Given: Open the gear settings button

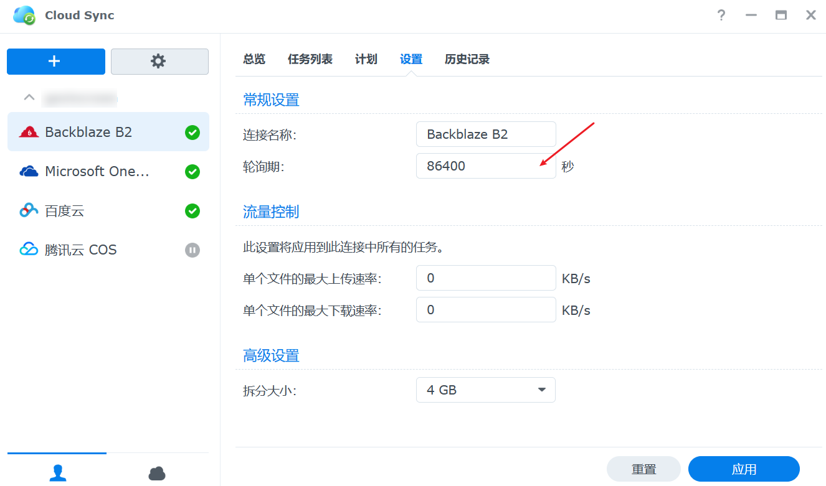Looking at the screenshot, I should click(x=159, y=62).
